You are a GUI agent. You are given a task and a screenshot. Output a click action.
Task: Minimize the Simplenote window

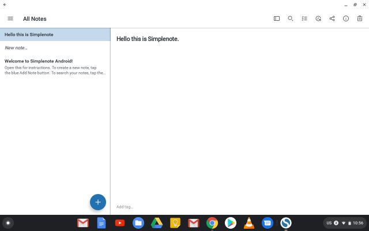click(346, 5)
